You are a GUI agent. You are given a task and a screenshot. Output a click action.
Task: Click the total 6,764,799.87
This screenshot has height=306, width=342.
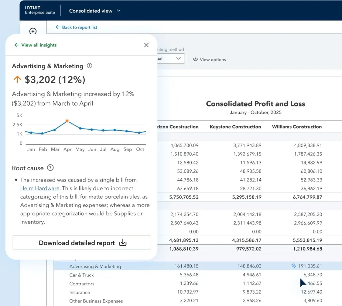point(308,197)
